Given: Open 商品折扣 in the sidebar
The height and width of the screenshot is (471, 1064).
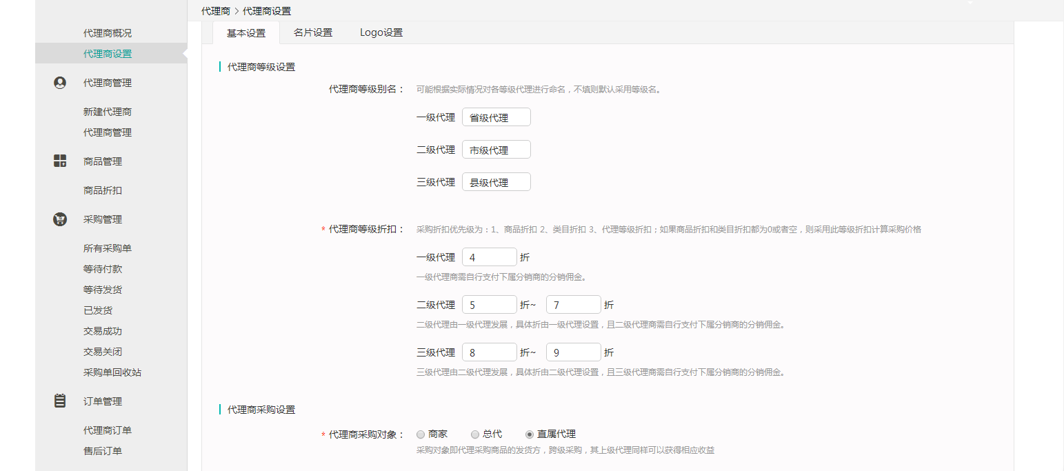Looking at the screenshot, I should (x=103, y=190).
